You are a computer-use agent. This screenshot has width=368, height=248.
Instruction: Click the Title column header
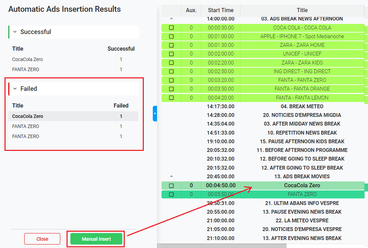click(x=302, y=10)
